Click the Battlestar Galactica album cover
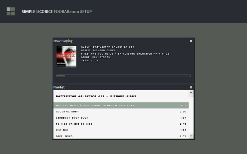 point(66,57)
